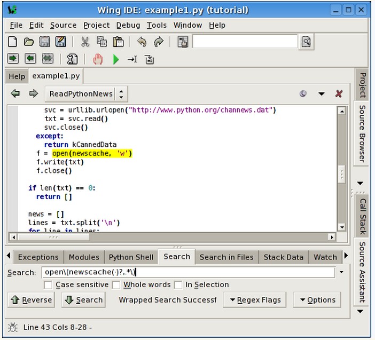This screenshot has width=375, height=340.
Task: Open the Window menu
Action: coord(187,25)
